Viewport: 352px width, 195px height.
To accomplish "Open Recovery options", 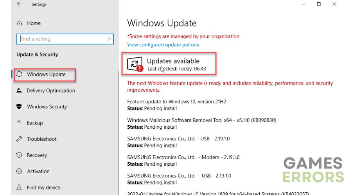I will tap(37, 155).
